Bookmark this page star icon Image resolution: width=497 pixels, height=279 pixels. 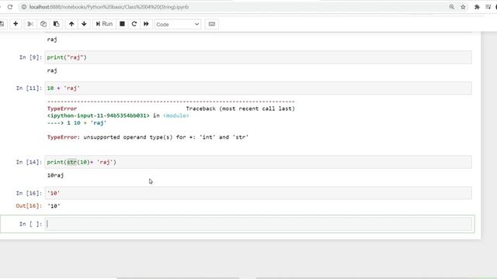coord(463,7)
